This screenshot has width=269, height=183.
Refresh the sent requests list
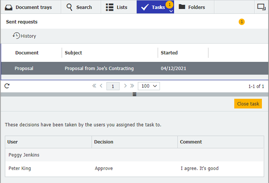(7, 86)
